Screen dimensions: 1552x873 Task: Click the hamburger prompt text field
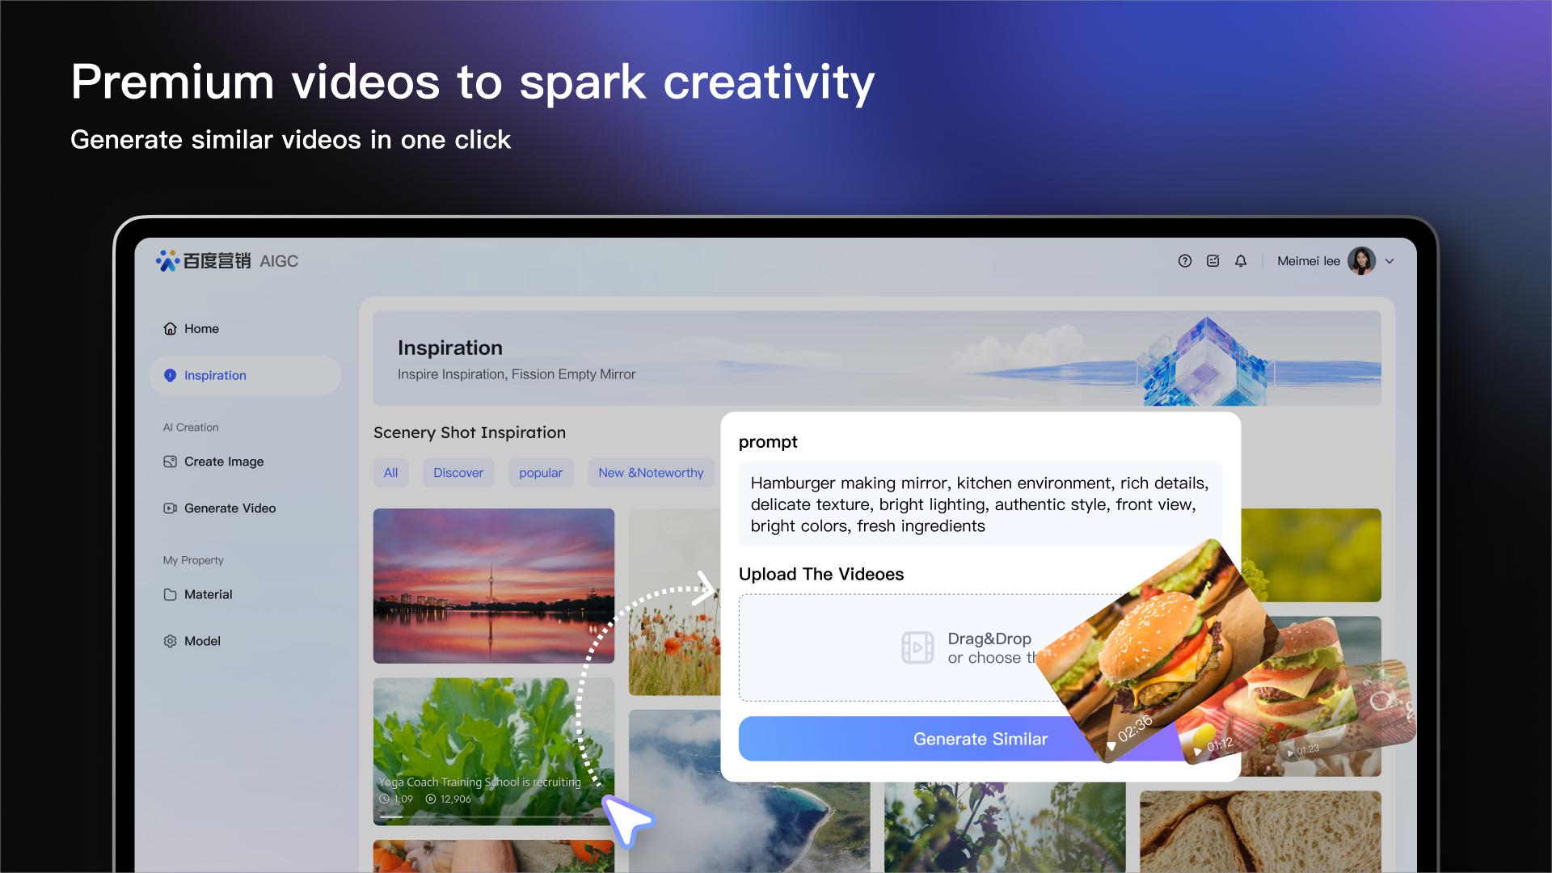pos(979,504)
